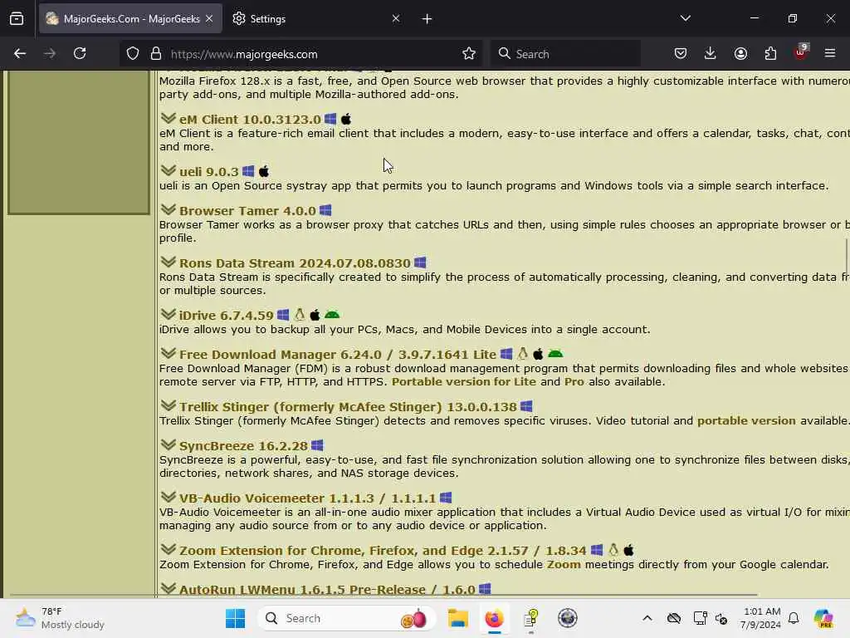Open the Firefox account icon
Screen dimensions: 850x638
(740, 54)
